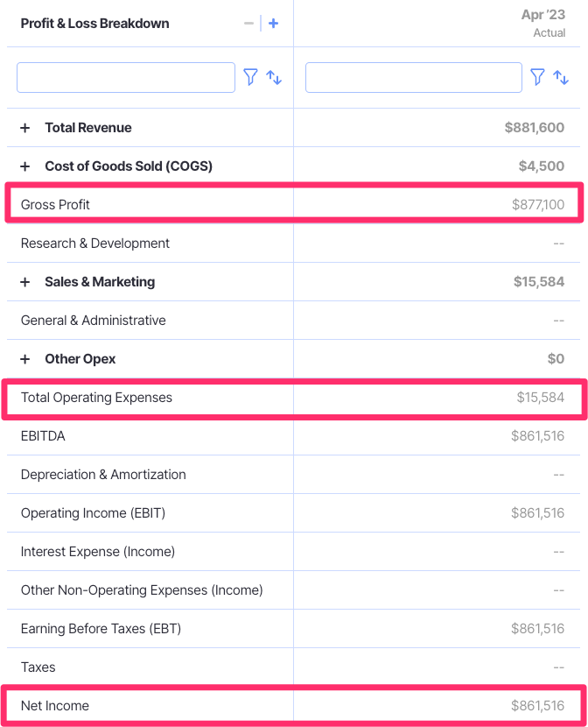Click the sort icon in the Apr '23 column

pyautogui.click(x=561, y=77)
